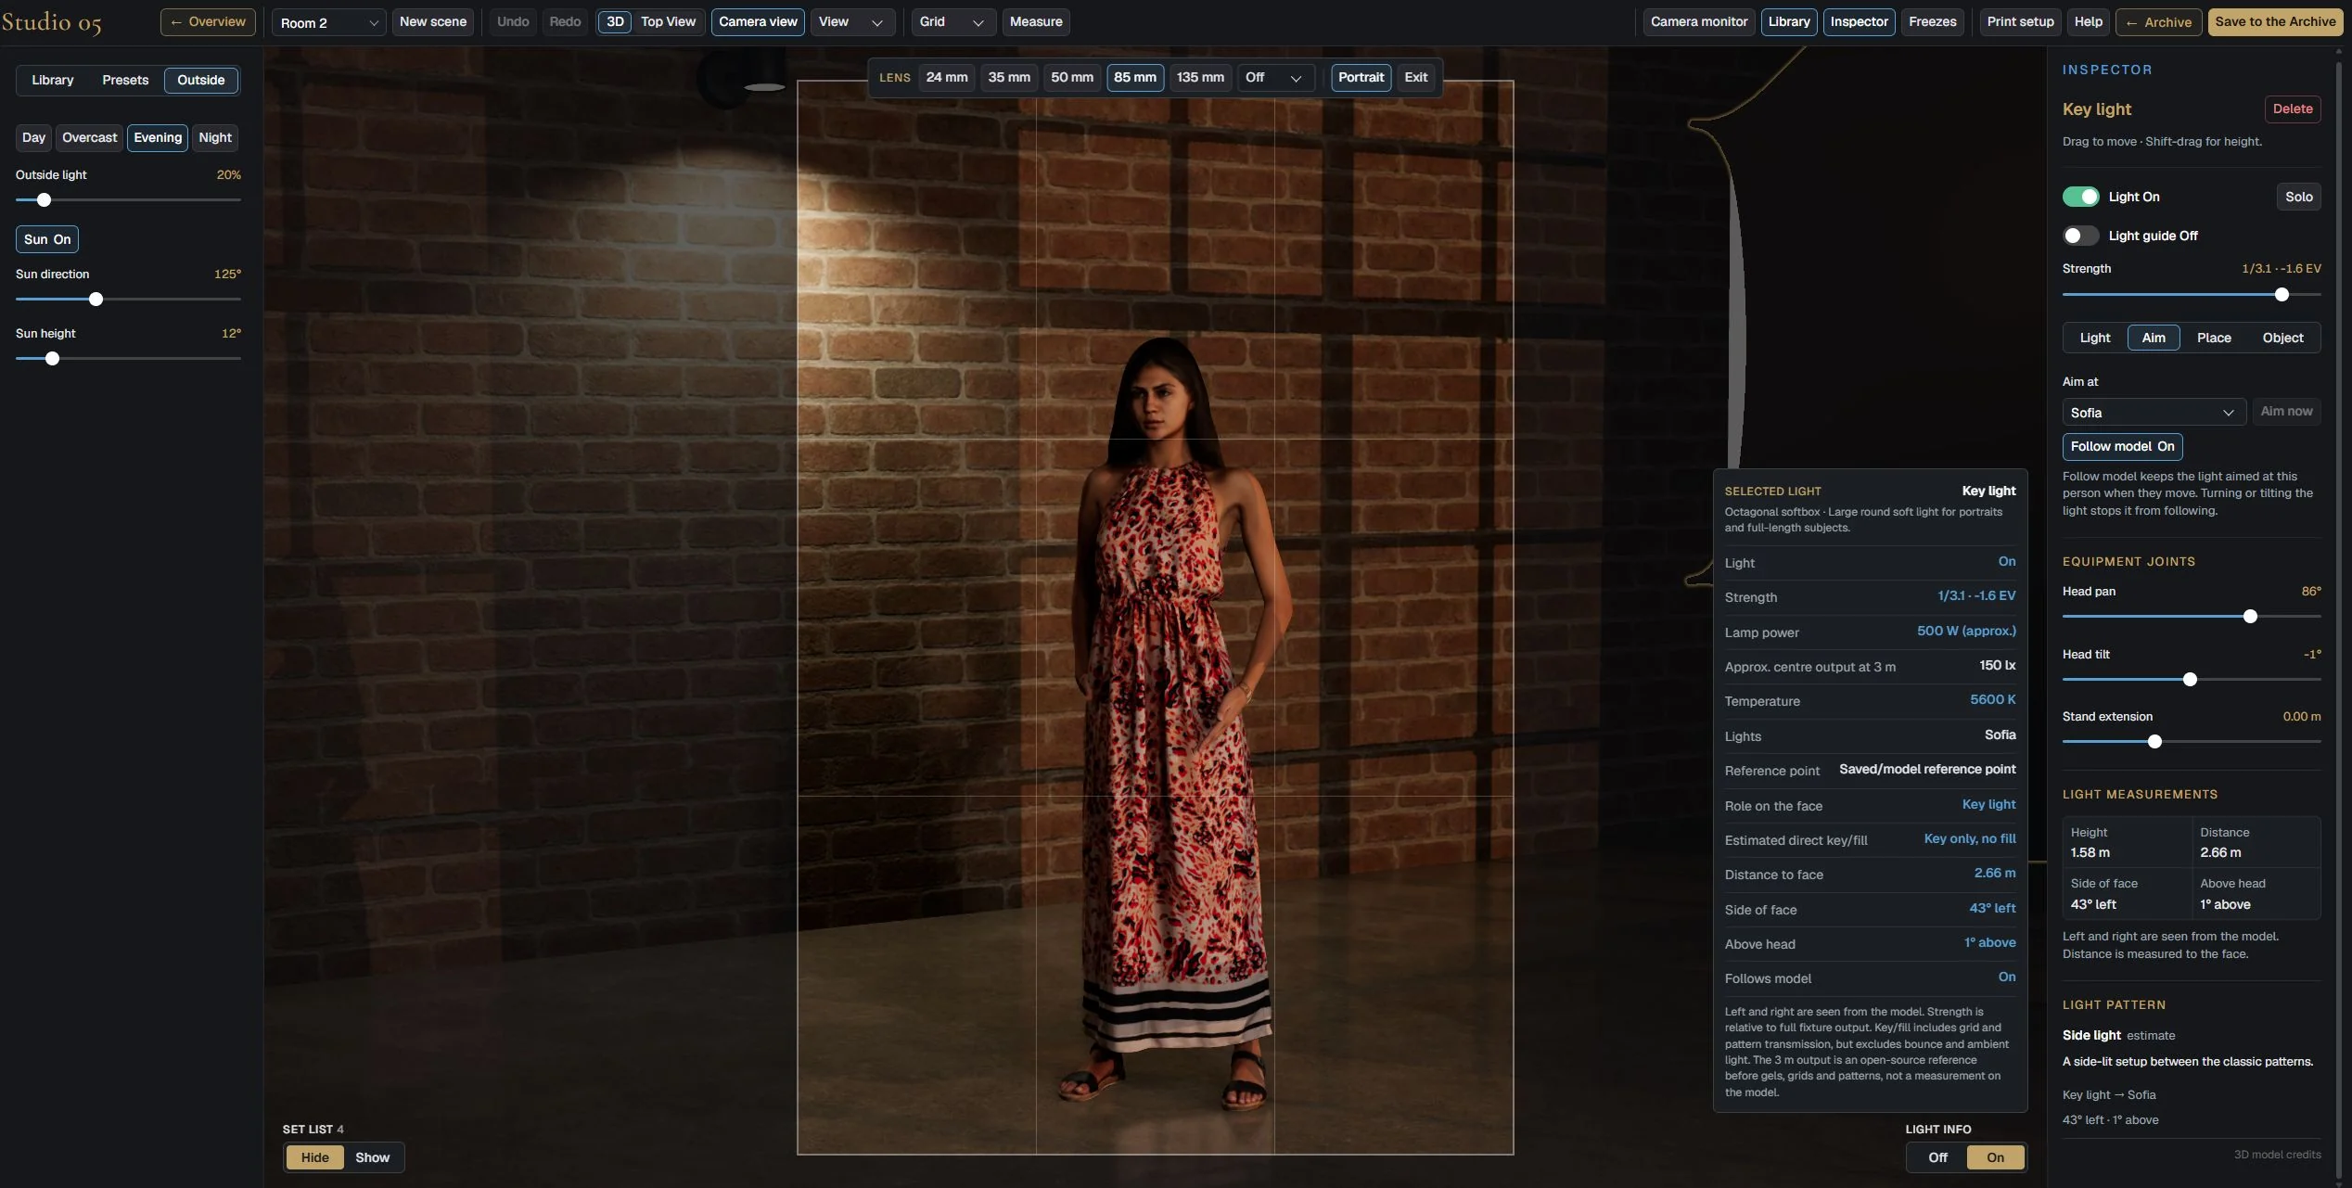2352x1188 pixels.
Task: Open the Room 2 dropdown
Action: [x=329, y=22]
